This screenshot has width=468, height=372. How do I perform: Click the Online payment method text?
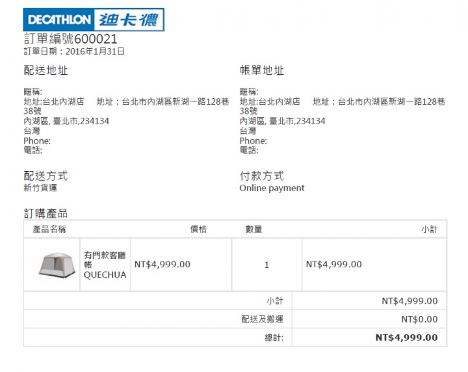tap(272, 188)
